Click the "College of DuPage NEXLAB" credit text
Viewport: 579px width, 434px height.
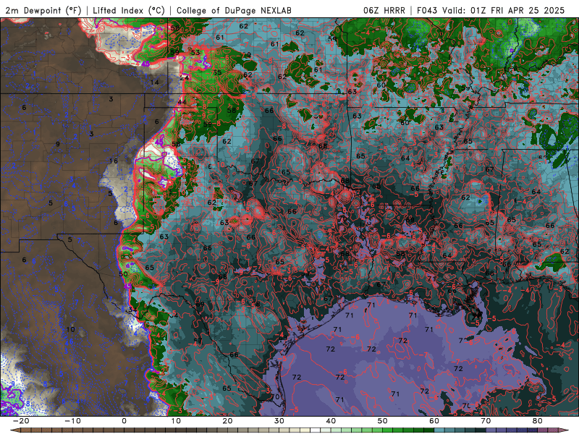[234, 10]
